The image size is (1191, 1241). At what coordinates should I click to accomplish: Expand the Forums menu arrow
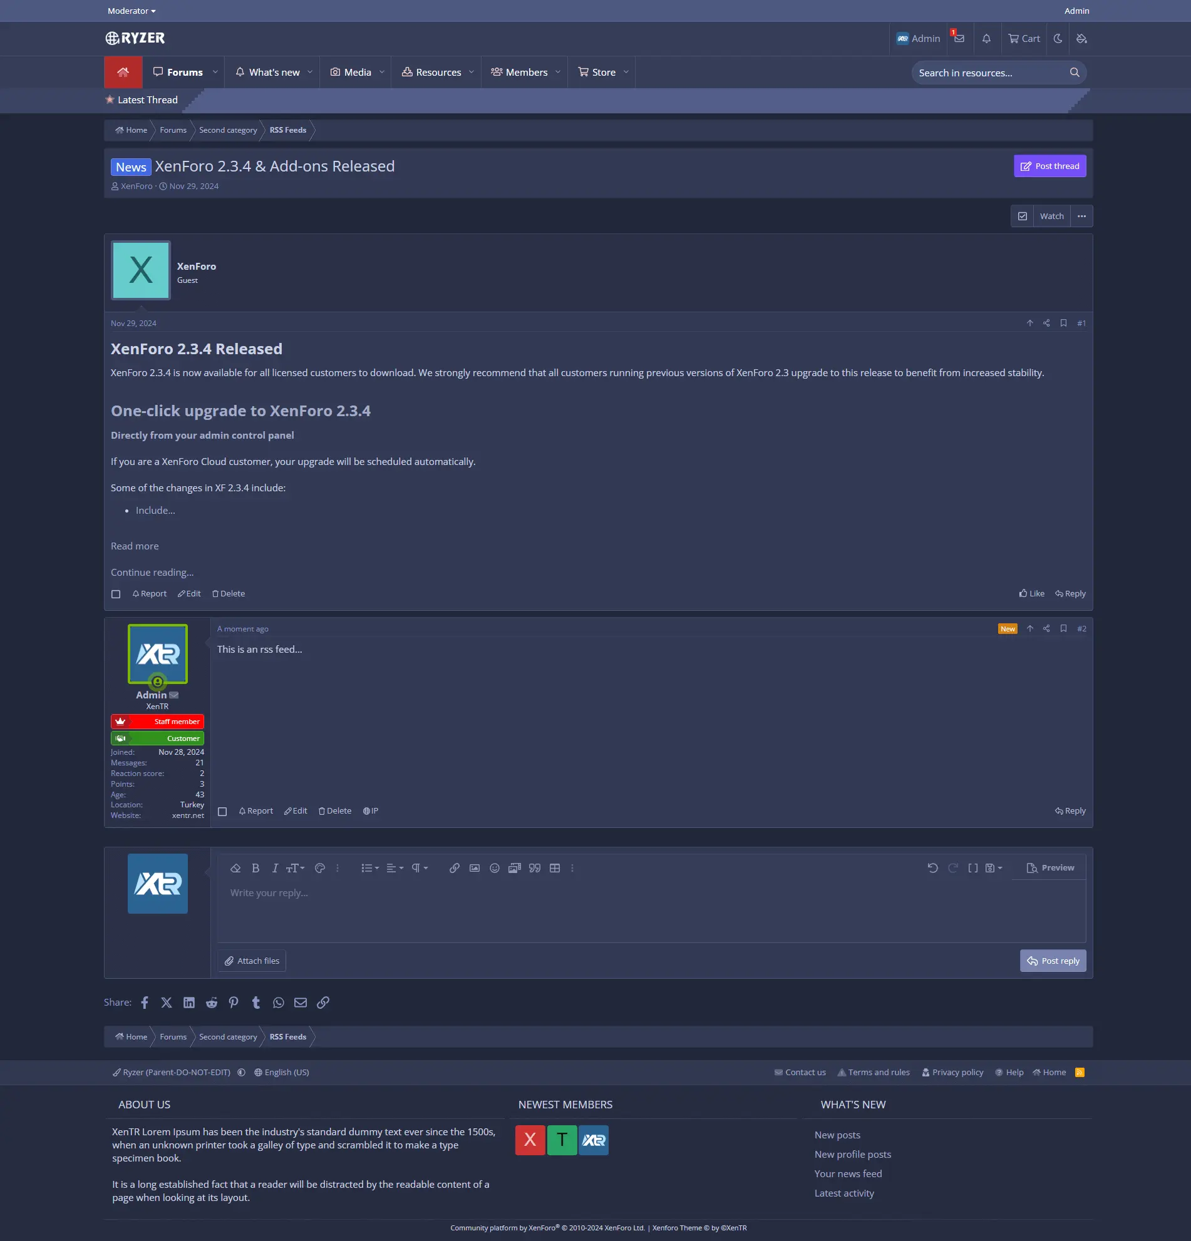tap(215, 72)
